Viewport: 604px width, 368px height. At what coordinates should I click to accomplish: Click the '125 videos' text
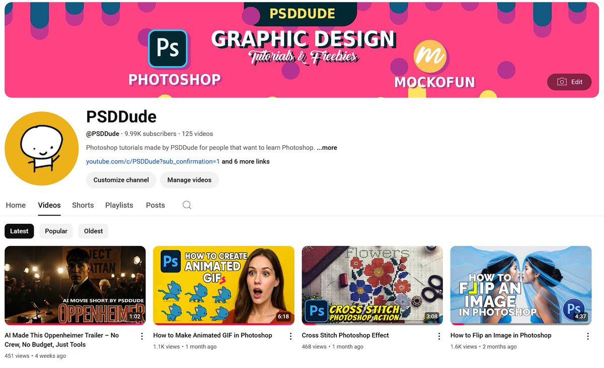(197, 134)
